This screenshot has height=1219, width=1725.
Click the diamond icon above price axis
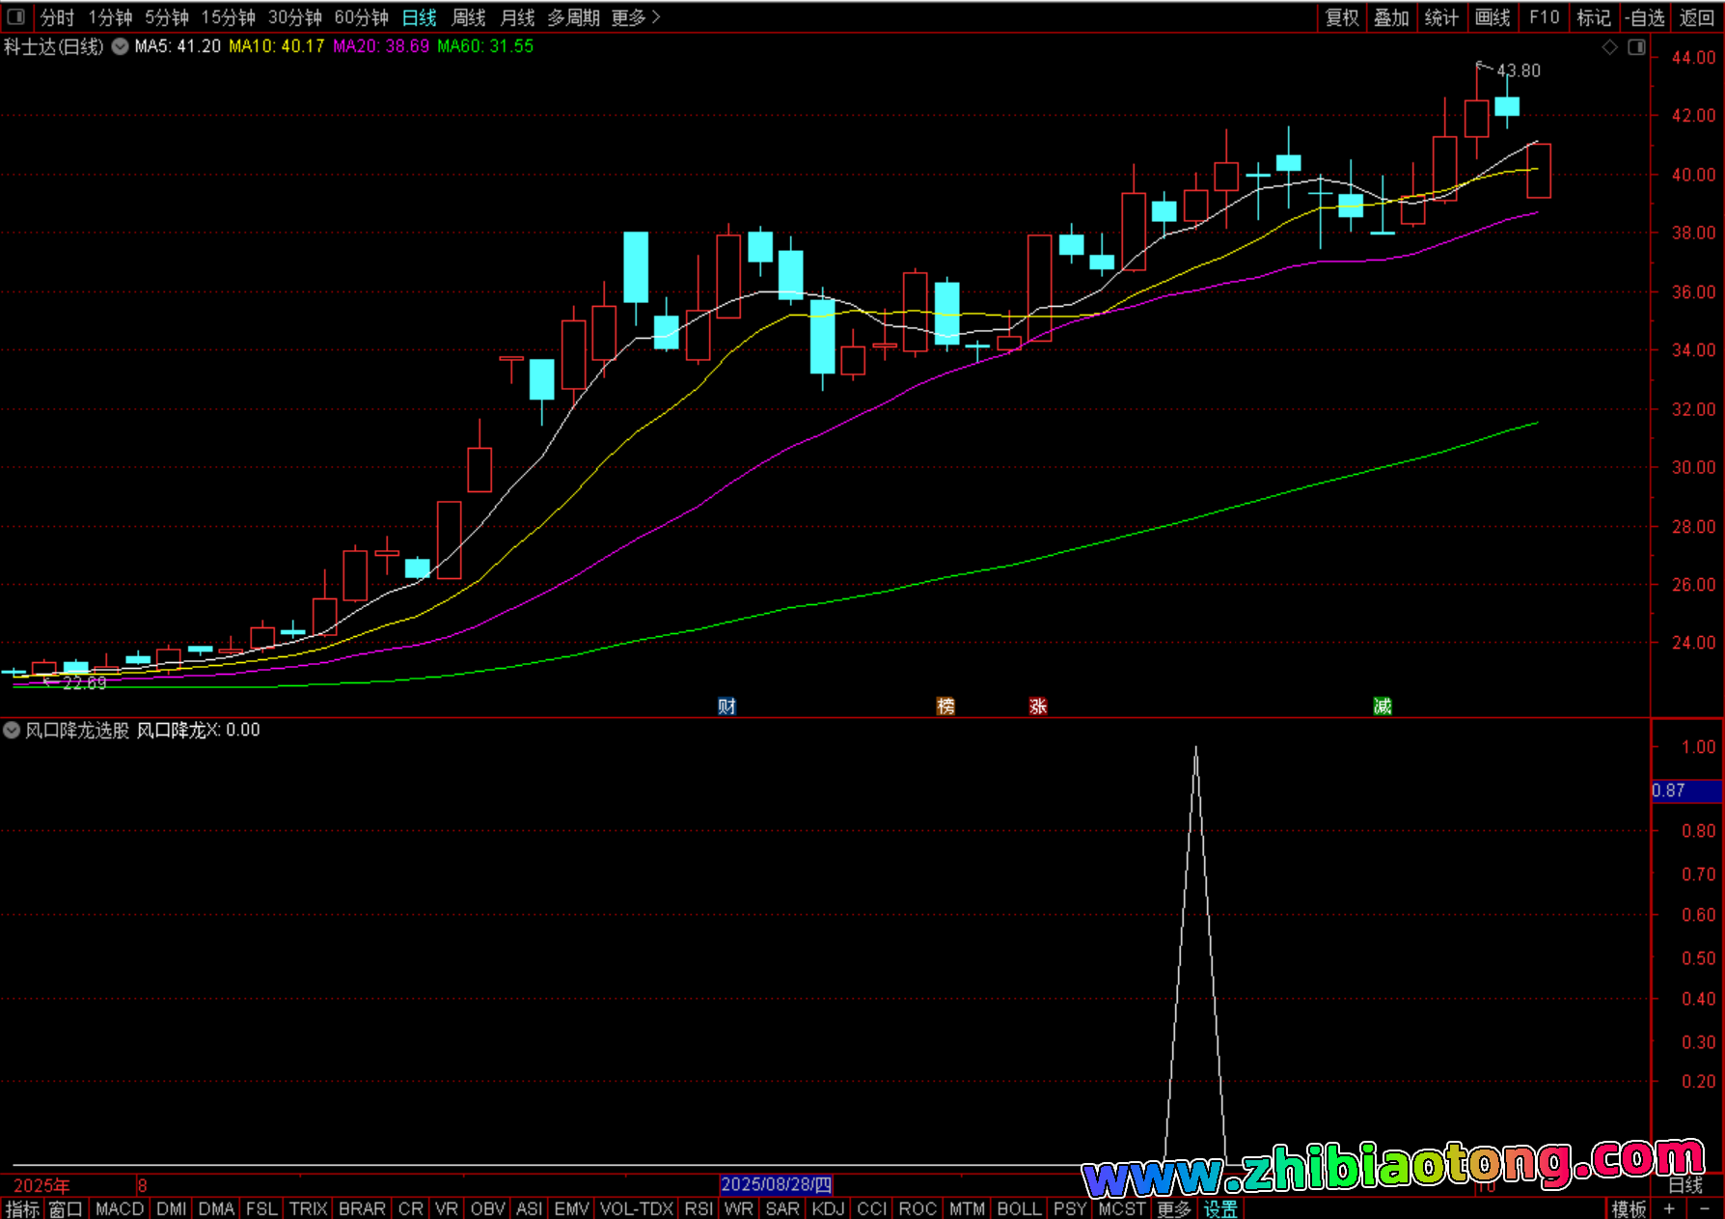point(1609,47)
